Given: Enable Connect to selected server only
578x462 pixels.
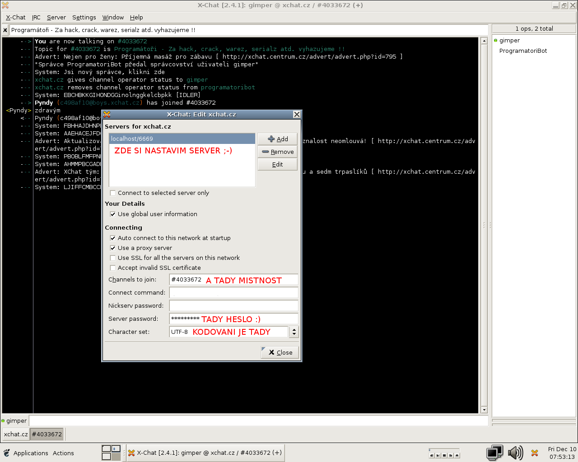Looking at the screenshot, I should coord(113,193).
